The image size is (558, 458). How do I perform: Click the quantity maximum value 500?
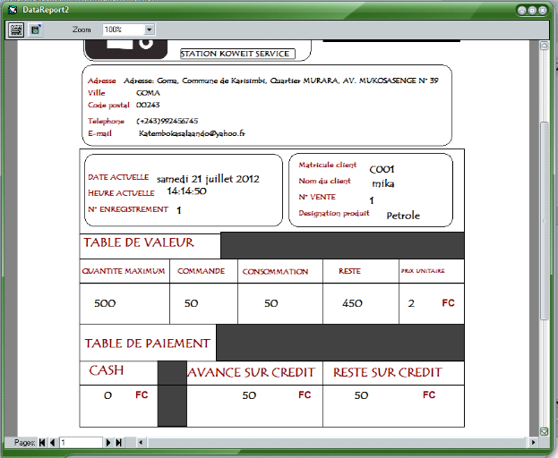[x=105, y=303]
